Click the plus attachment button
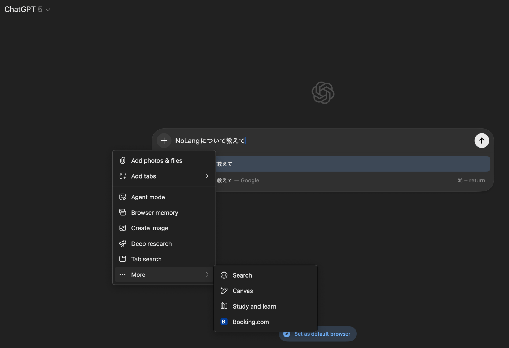Viewport: 509px width, 348px height. pos(164,141)
